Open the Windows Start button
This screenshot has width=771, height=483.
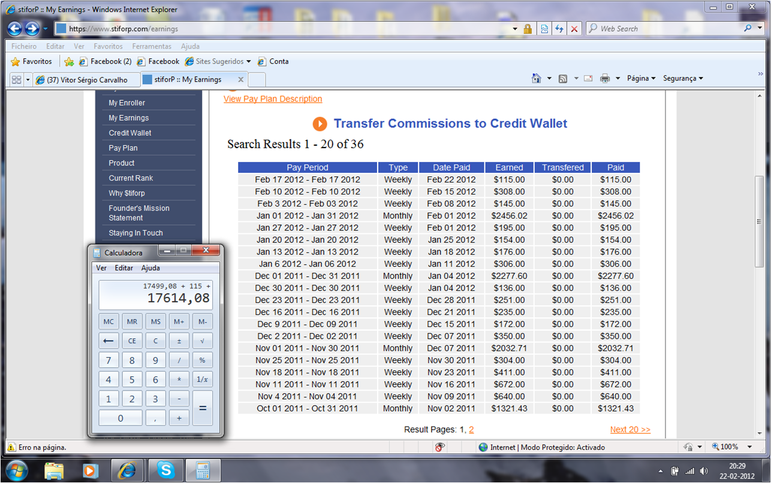16,470
